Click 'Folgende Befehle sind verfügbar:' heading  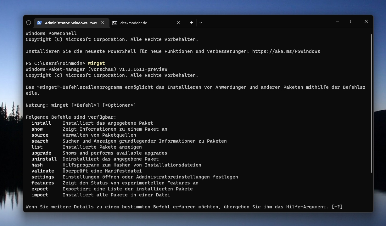71,117
